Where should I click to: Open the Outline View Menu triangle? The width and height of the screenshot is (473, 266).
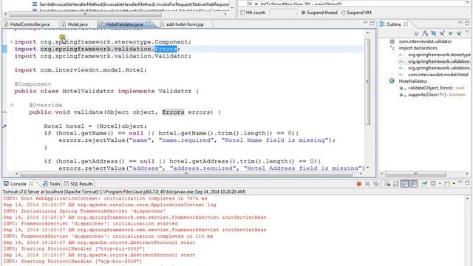[x=467, y=32]
